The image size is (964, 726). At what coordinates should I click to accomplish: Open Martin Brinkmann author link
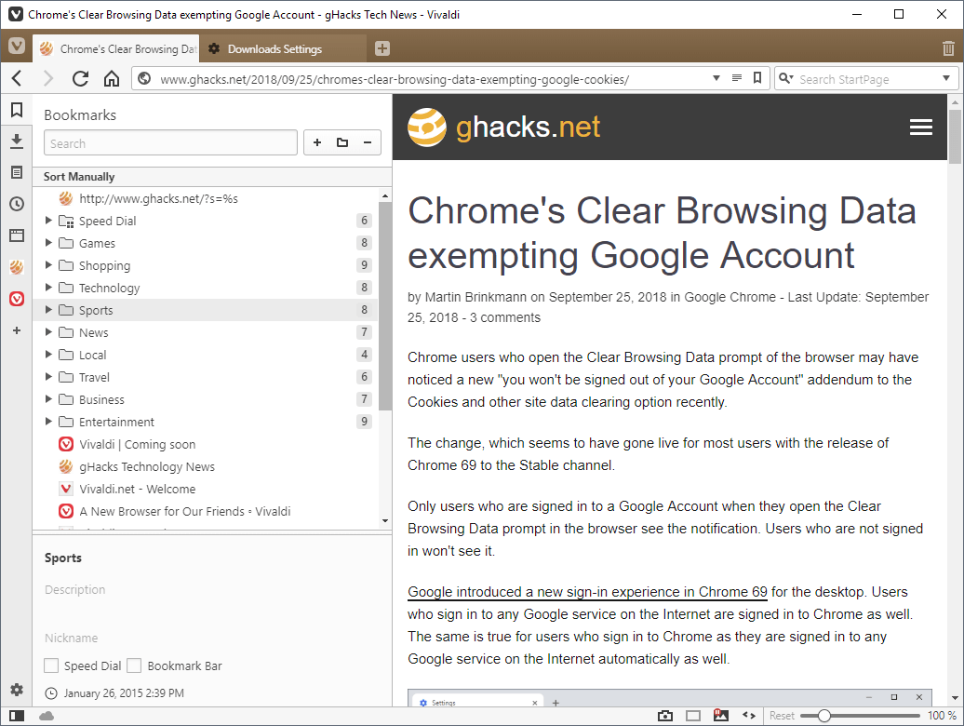click(475, 297)
